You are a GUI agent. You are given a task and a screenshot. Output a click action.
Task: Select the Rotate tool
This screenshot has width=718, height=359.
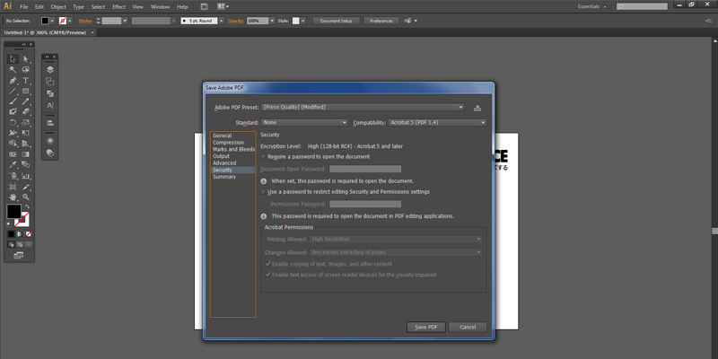[x=13, y=122]
